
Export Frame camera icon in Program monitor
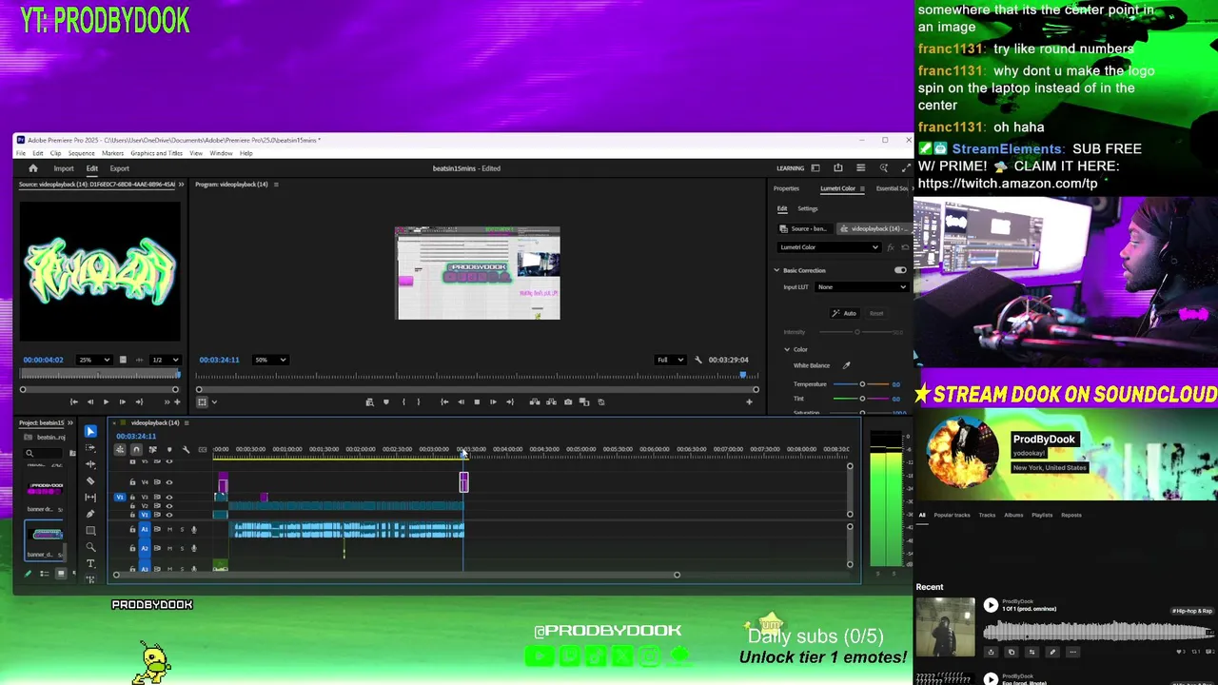[x=568, y=401]
